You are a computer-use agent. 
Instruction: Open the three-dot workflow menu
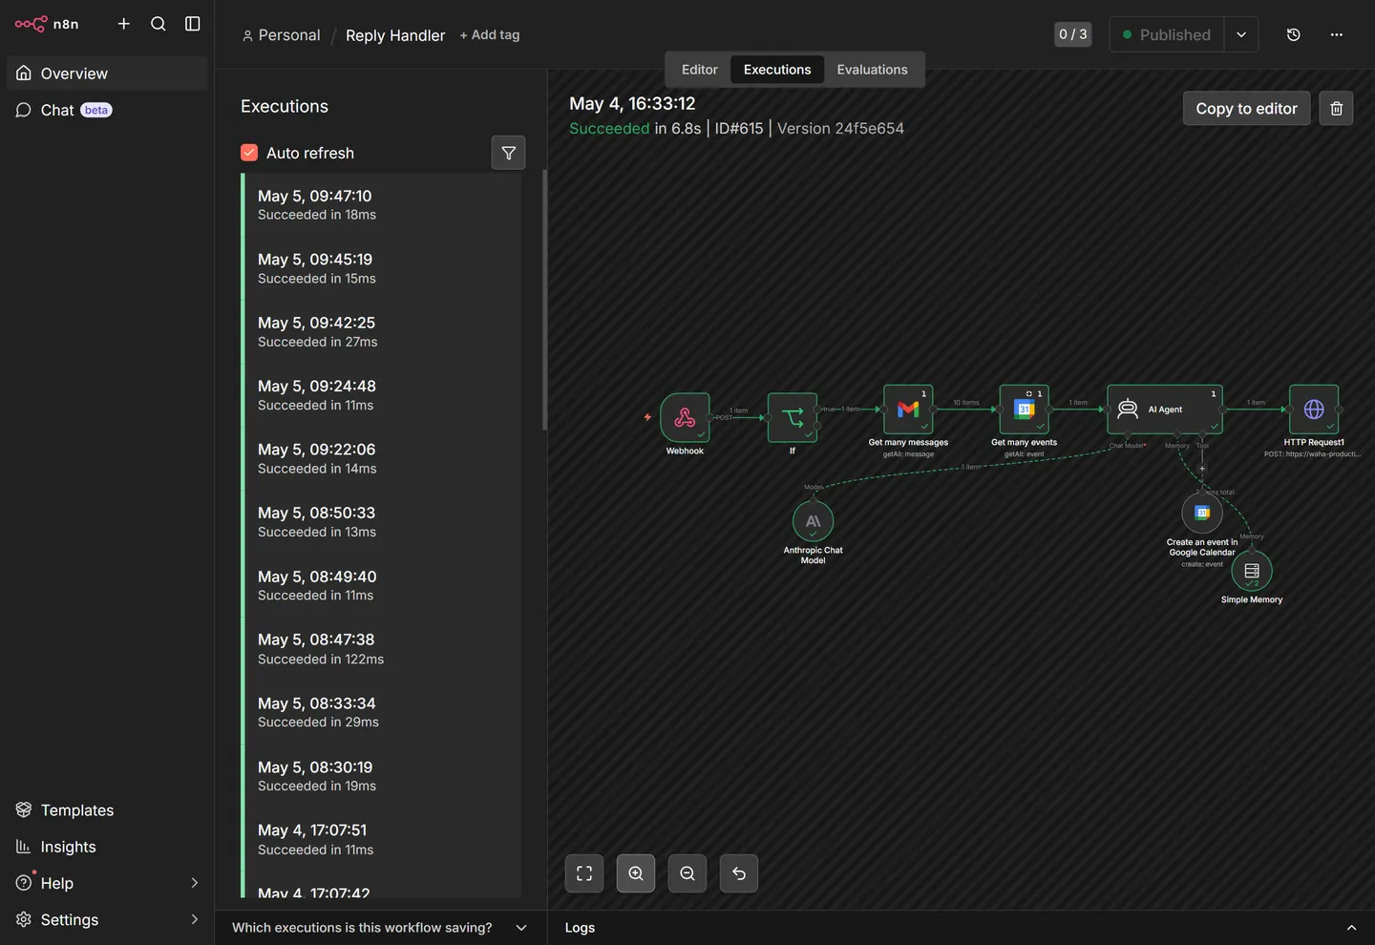(x=1337, y=34)
